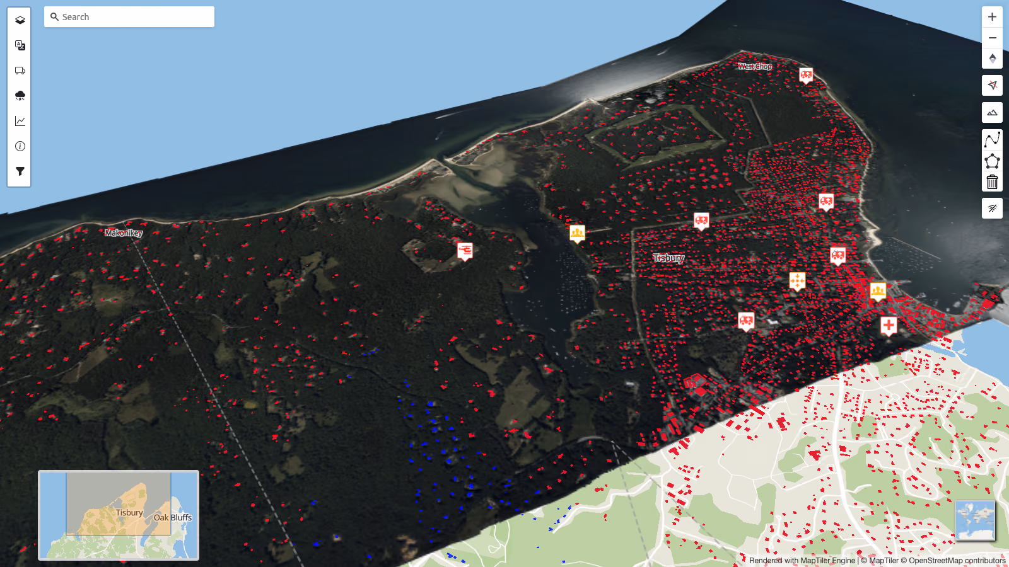This screenshot has width=1009, height=567.
Task: Click the Makonikey map label
Action: coord(124,233)
